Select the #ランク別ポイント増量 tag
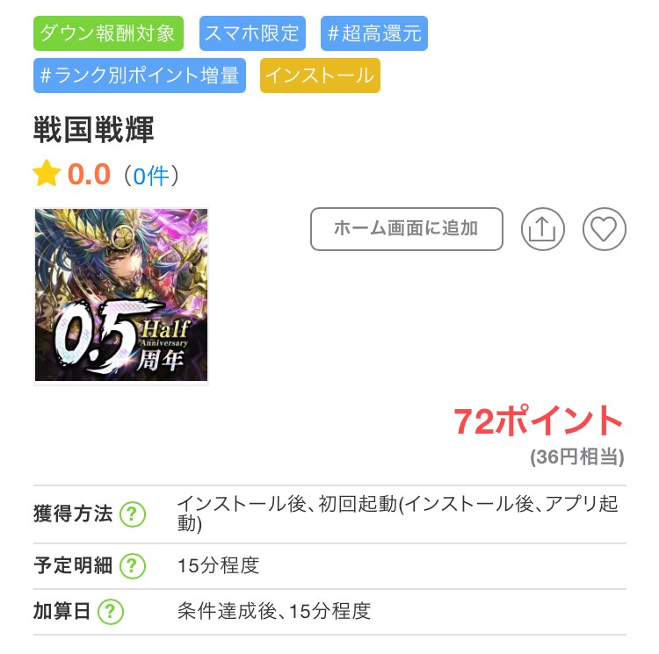The image size is (659, 654). pos(140,75)
